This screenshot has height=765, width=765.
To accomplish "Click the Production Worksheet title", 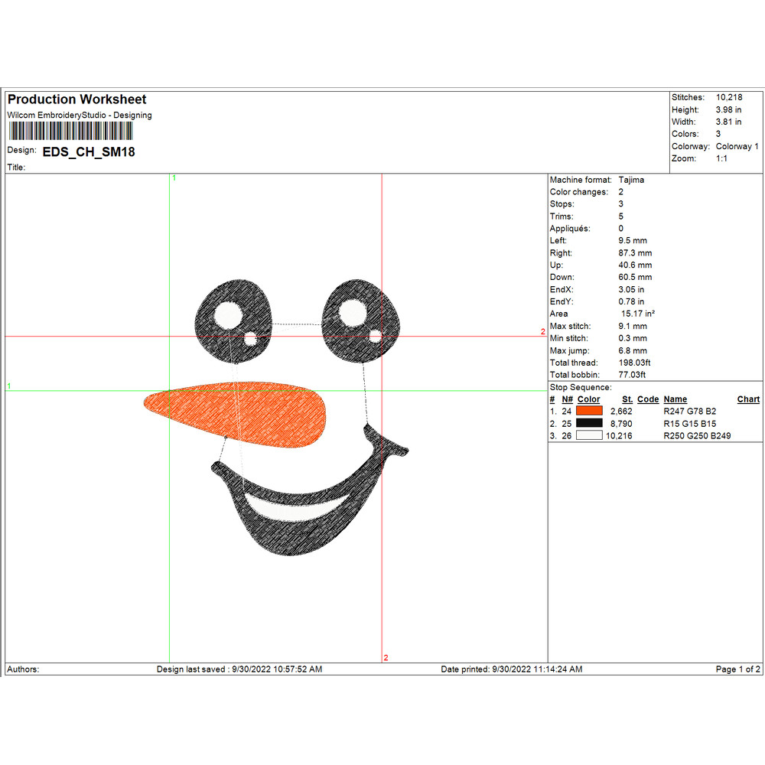I will coord(76,99).
